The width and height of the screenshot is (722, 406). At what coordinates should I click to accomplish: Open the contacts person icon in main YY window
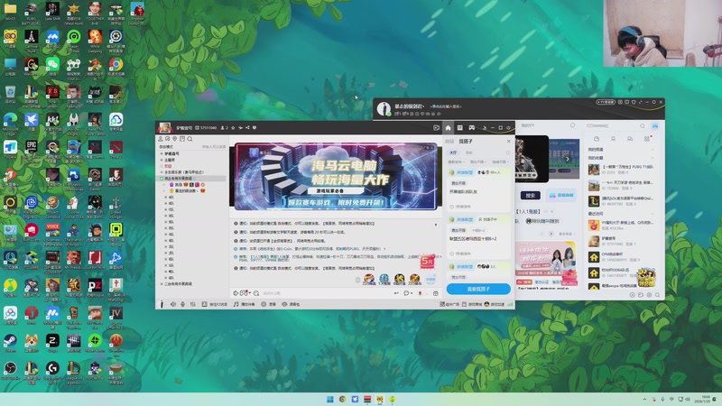tap(613, 139)
